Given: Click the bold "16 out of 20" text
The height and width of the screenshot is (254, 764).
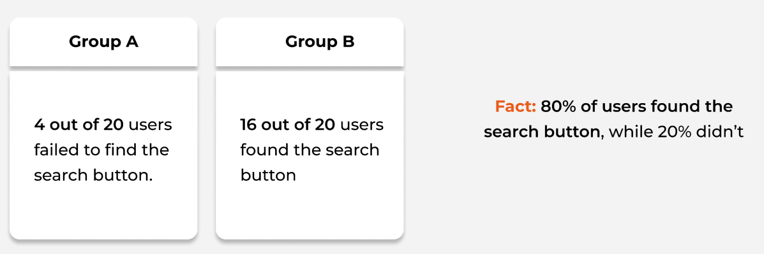Looking at the screenshot, I should tap(287, 125).
